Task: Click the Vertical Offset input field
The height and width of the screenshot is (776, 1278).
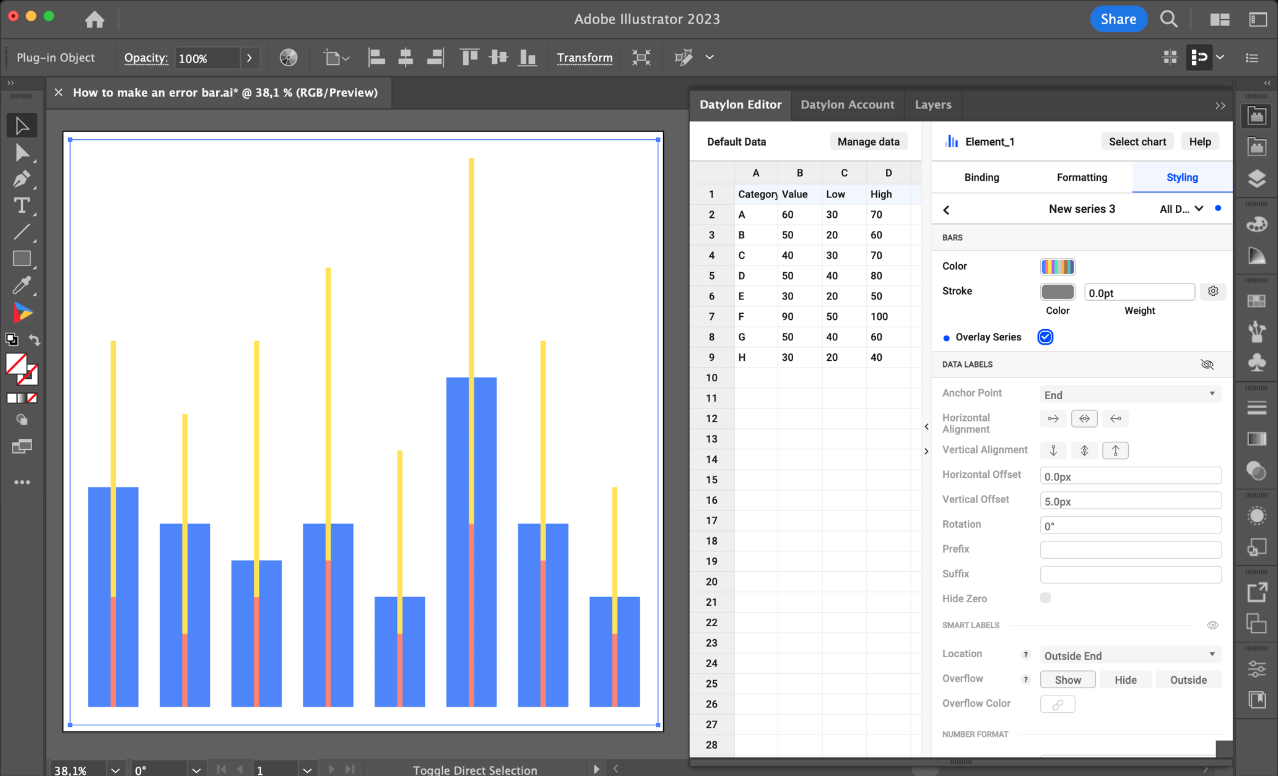Action: pos(1130,500)
